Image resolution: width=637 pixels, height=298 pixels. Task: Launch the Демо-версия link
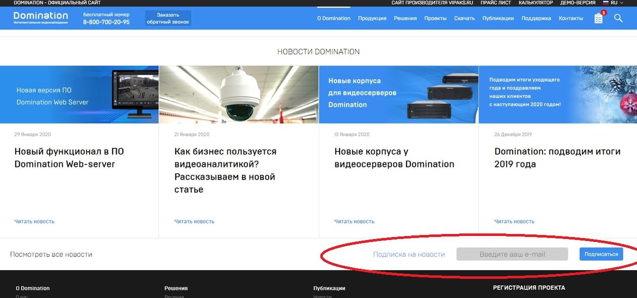tap(577, 3)
